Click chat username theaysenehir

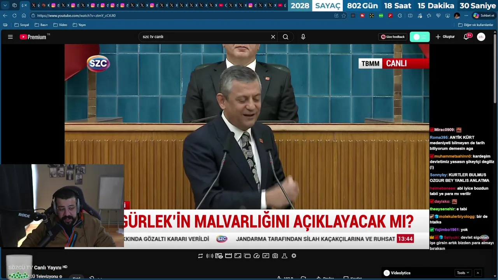[x=442, y=209]
